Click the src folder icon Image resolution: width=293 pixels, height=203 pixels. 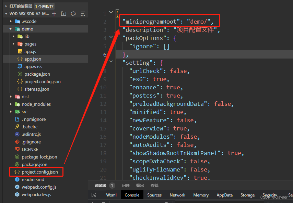(17, 112)
